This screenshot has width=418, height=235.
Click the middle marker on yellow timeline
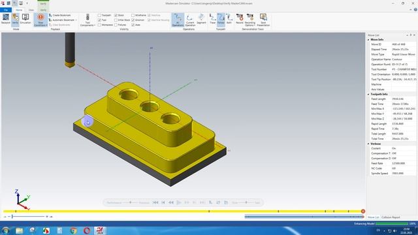pos(209,211)
